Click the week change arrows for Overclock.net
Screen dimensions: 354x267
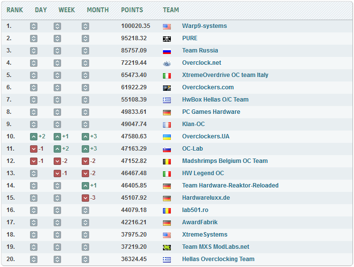57,63
